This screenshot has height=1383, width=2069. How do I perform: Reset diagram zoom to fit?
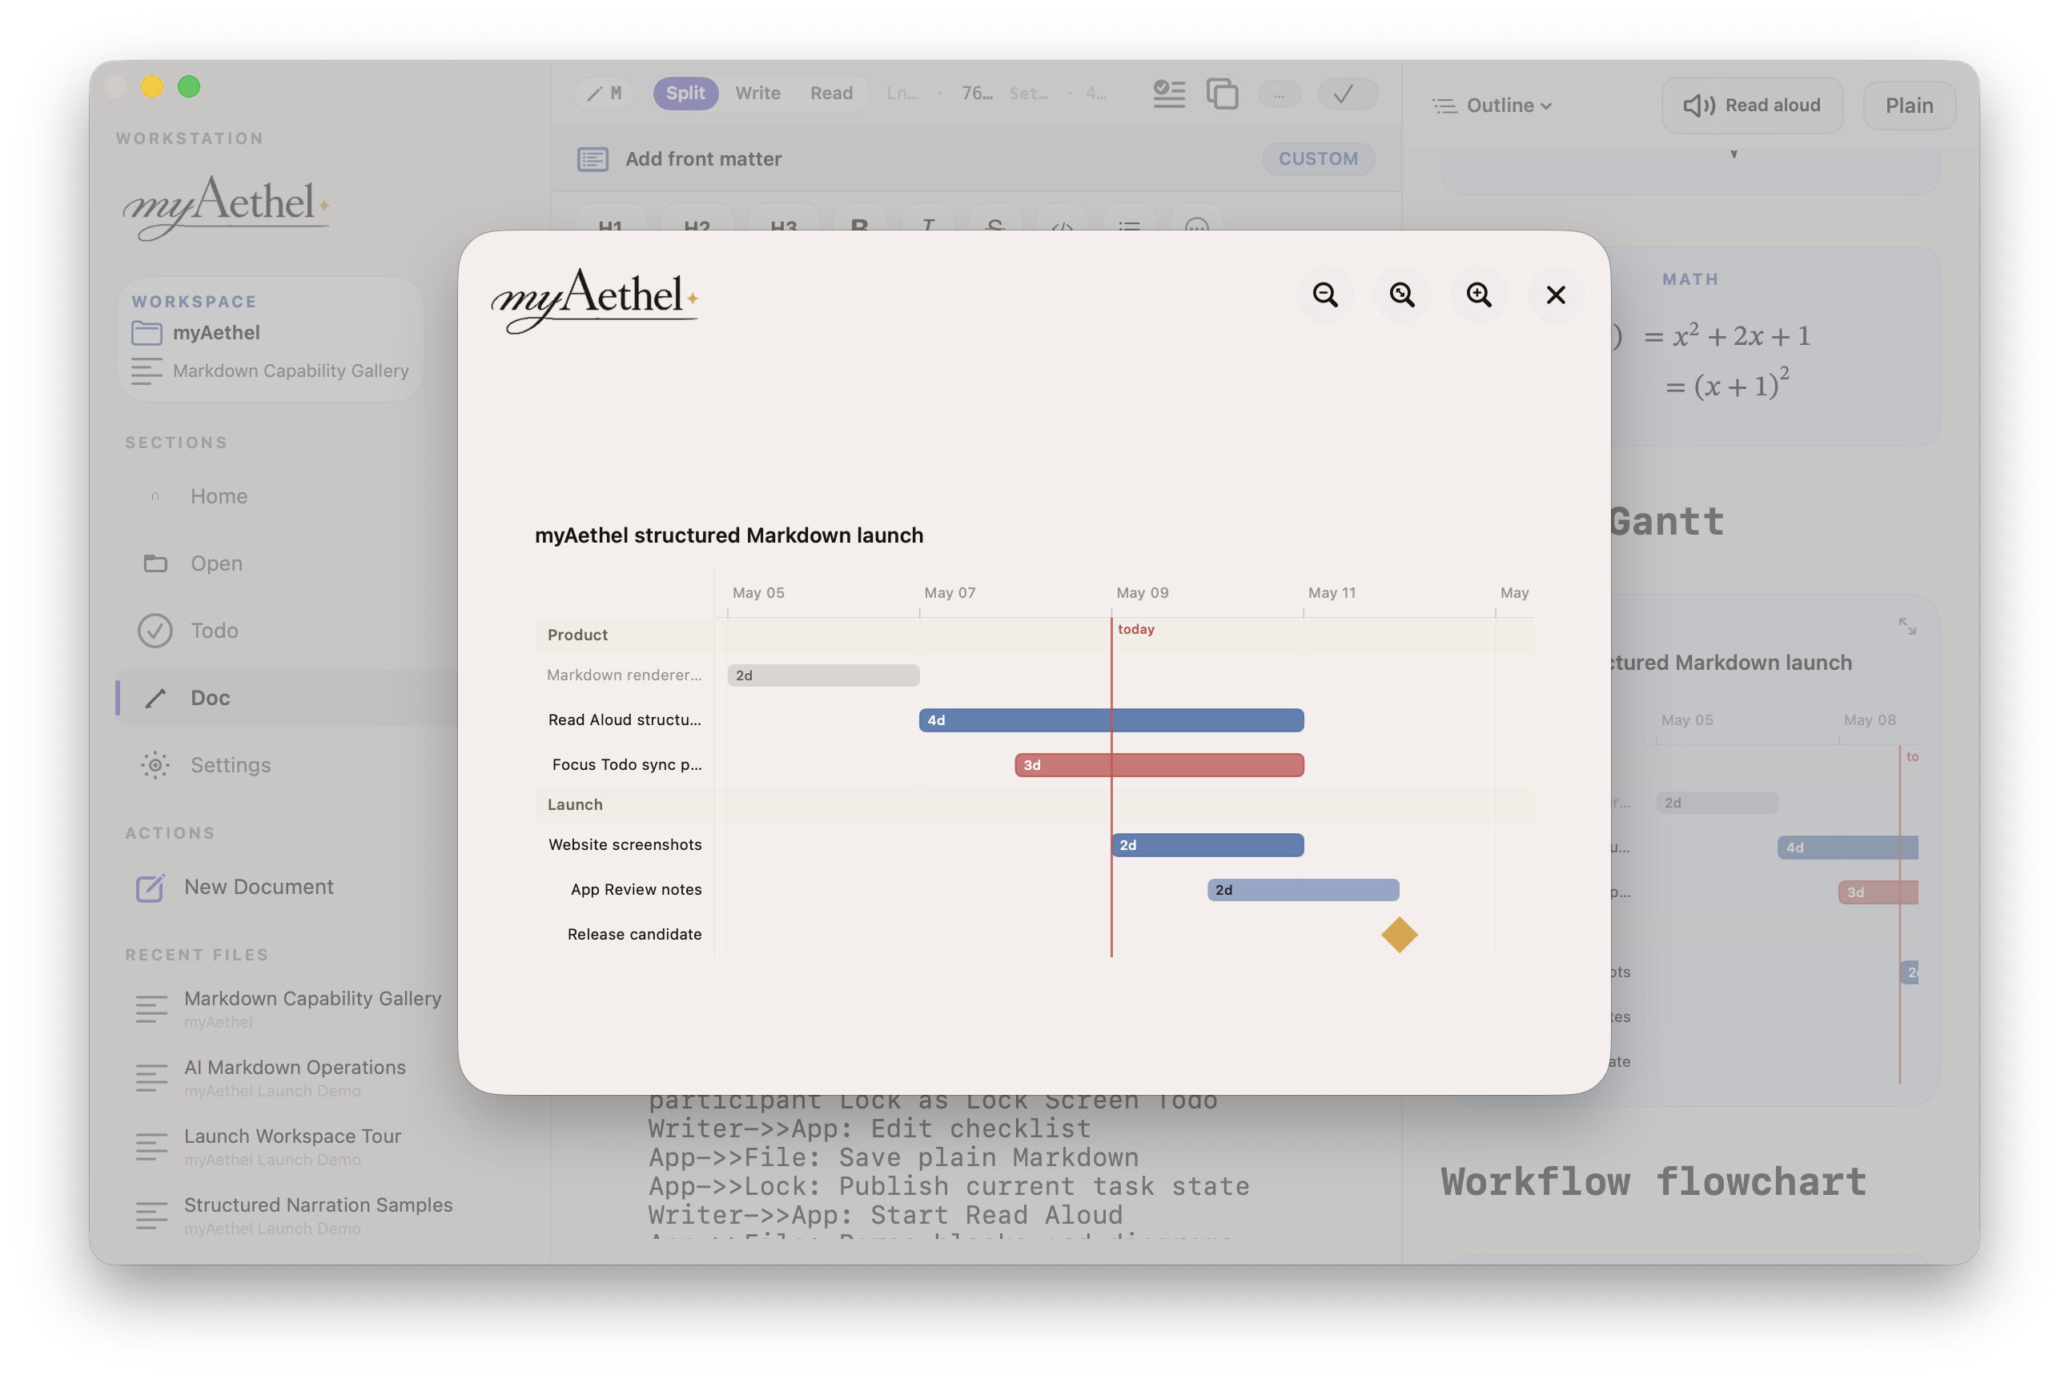pyautogui.click(x=1401, y=295)
